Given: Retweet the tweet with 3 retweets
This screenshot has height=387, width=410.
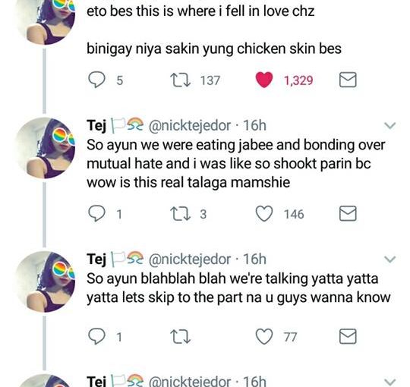Looking at the screenshot, I should click(180, 214).
